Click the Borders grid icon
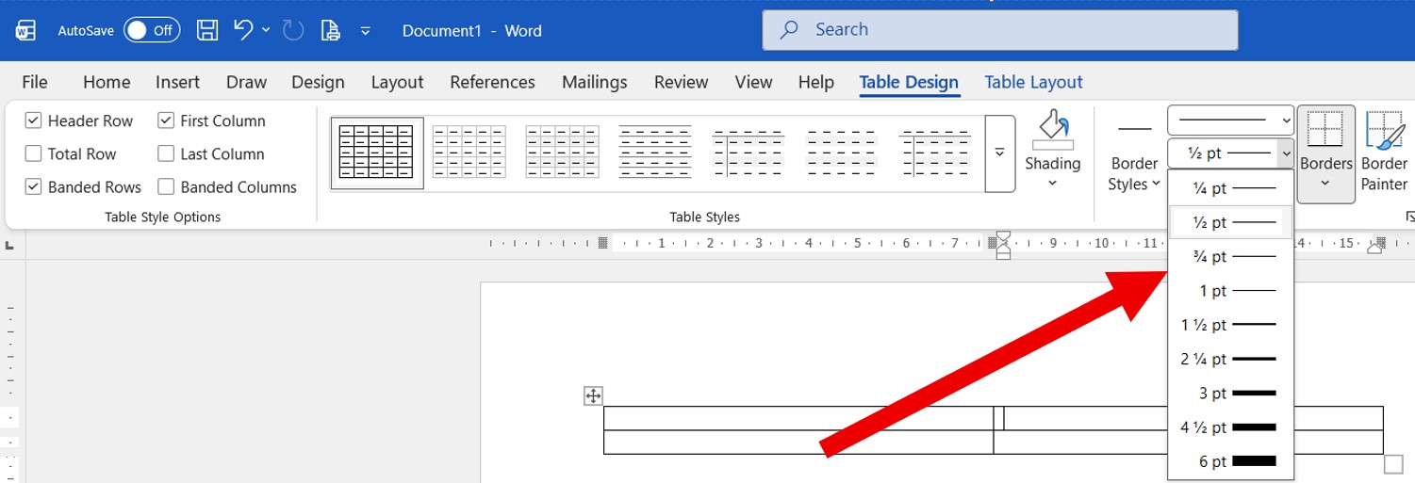 coord(1326,129)
